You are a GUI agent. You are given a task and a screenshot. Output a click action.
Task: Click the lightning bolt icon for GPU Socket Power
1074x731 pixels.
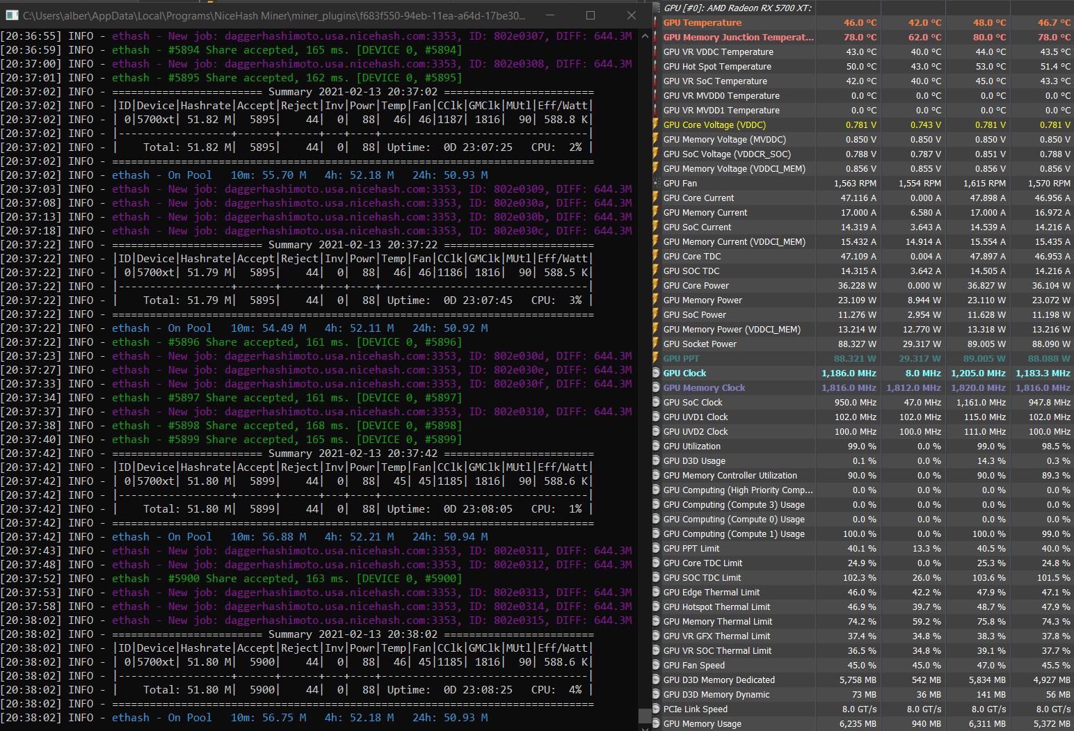(656, 344)
